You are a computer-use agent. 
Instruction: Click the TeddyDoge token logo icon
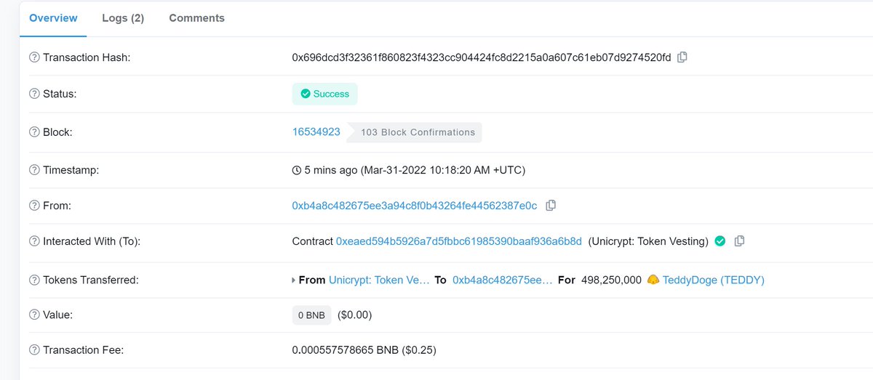coord(653,280)
